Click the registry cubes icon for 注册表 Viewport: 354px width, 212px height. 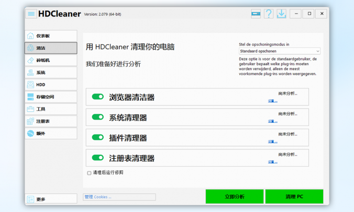point(30,121)
